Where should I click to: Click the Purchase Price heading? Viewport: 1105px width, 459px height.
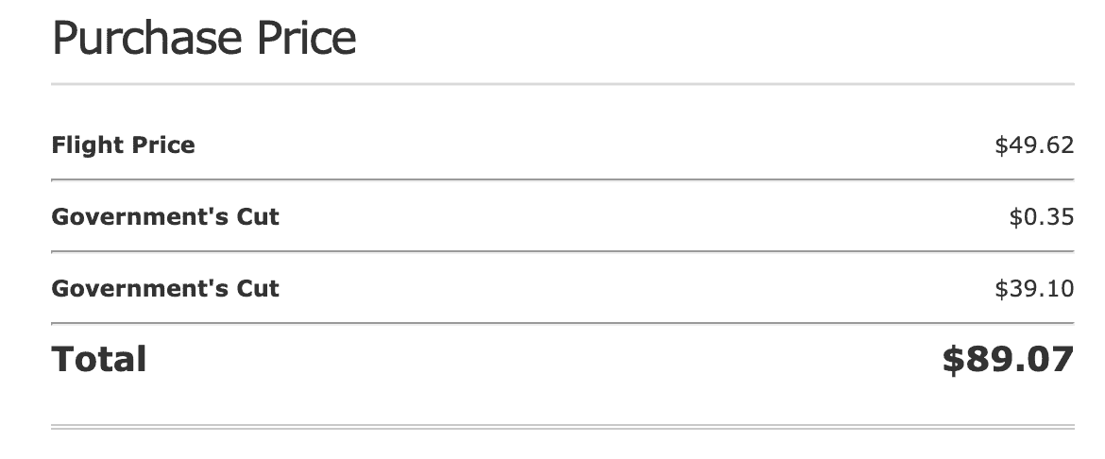point(204,39)
